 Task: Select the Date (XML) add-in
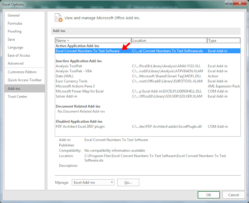click(x=148, y=76)
